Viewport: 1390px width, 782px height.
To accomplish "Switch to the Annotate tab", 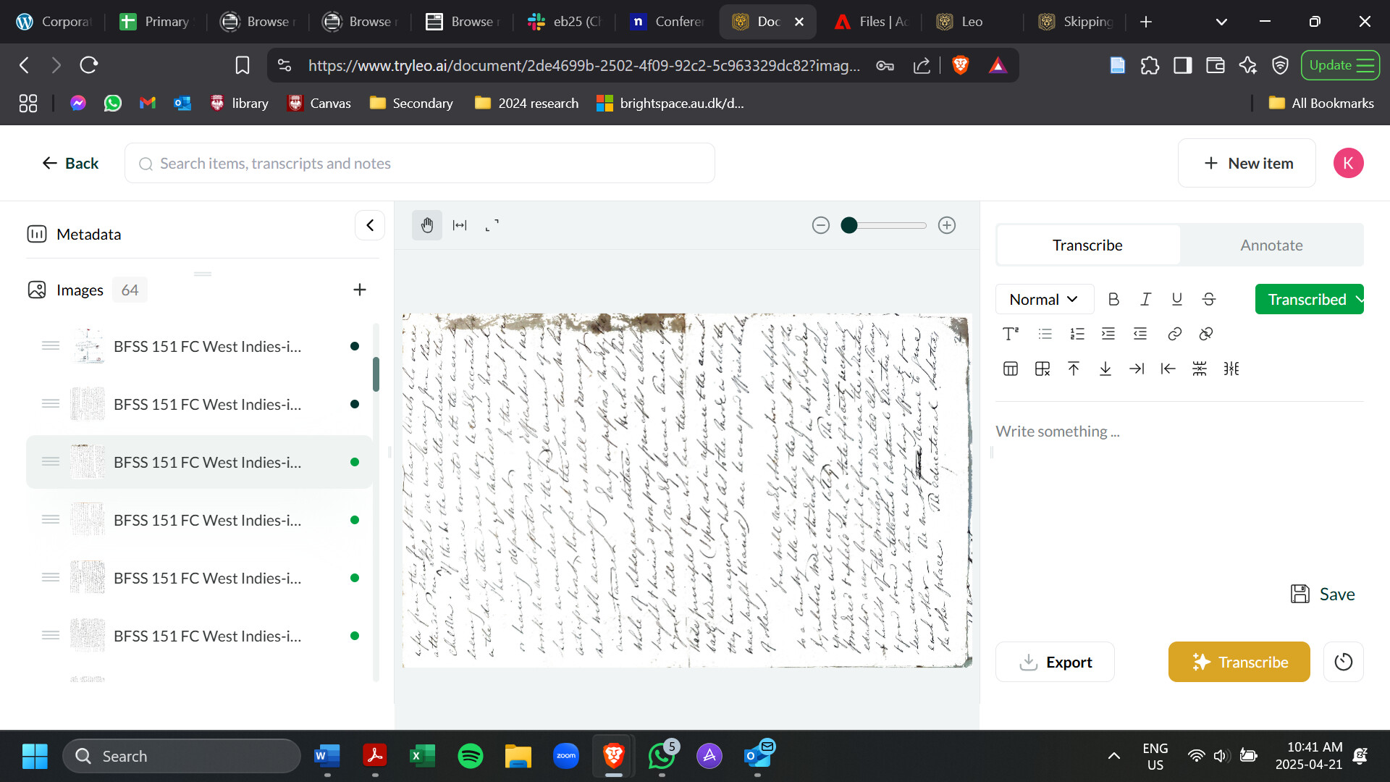I will click(1271, 245).
